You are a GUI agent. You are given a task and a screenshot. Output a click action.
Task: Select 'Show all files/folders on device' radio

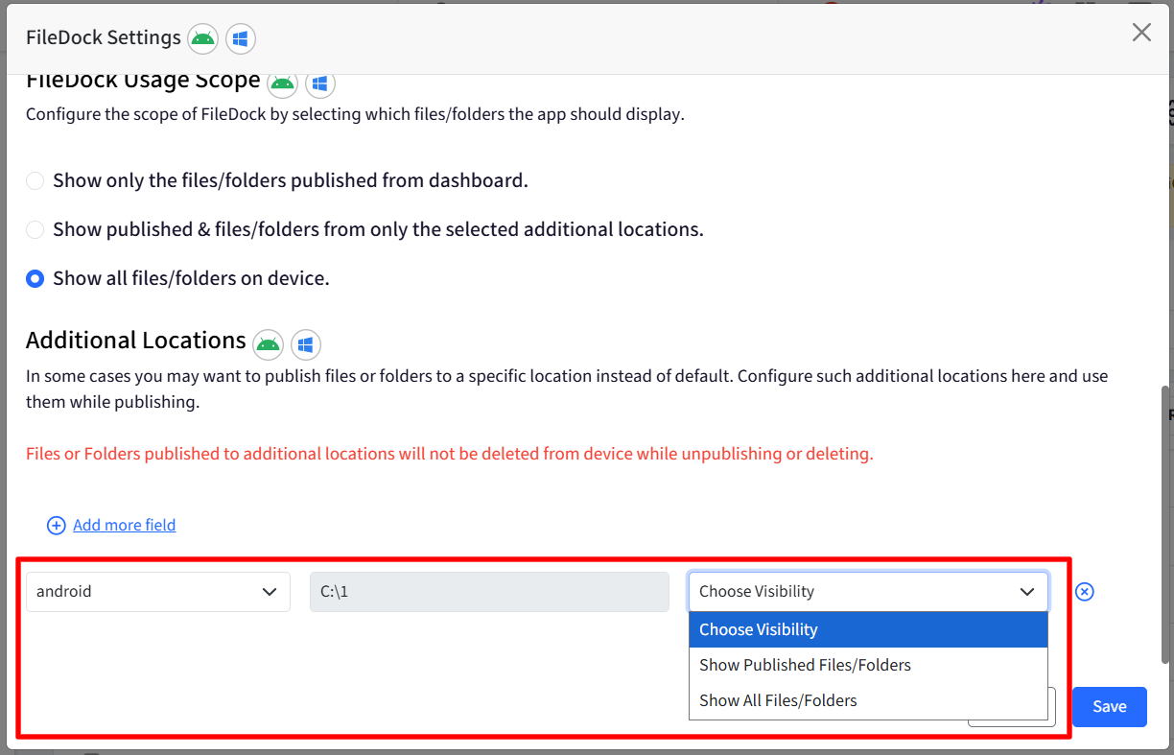(x=35, y=278)
